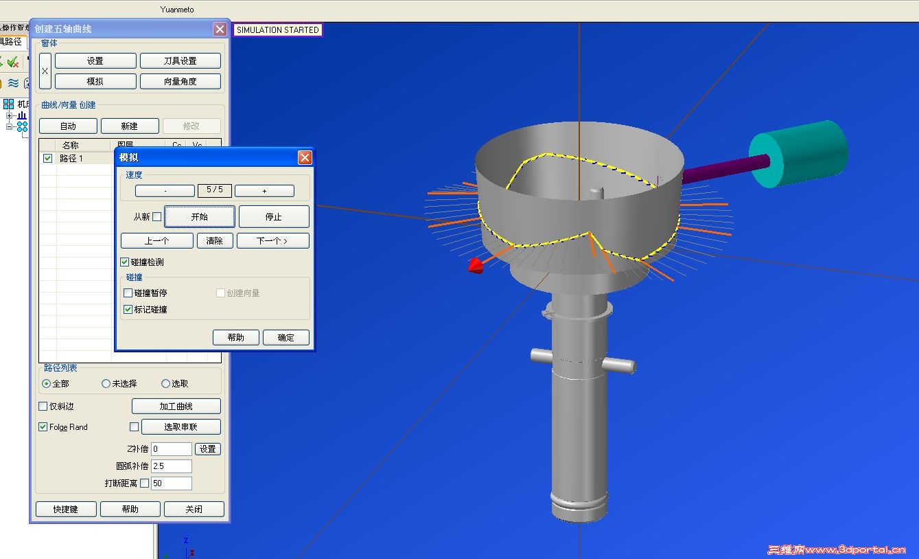The height and width of the screenshot is (559, 919).
Task: Decrease simulation speed with the minus button
Action: (x=165, y=191)
